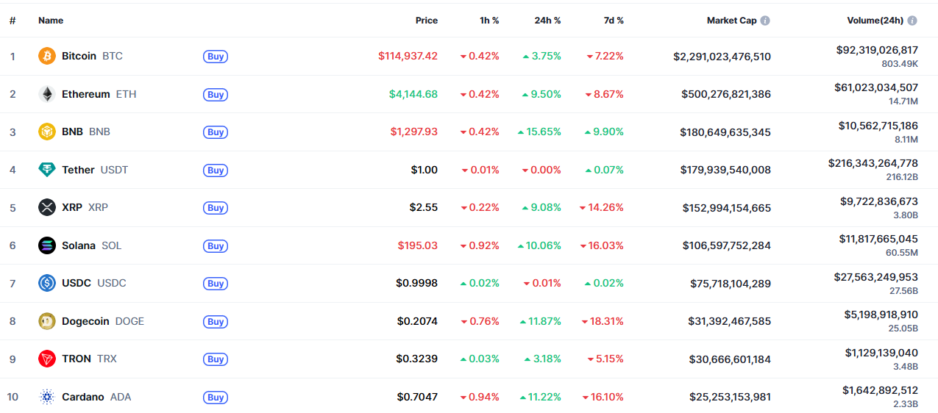938x413 pixels.
Task: Click the Solana logo icon
Action: point(47,245)
